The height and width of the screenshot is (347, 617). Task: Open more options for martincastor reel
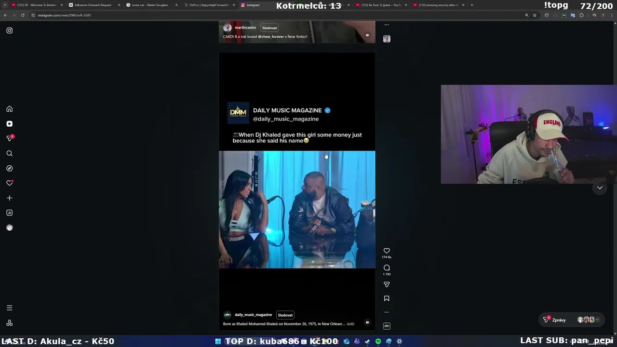pos(387,25)
